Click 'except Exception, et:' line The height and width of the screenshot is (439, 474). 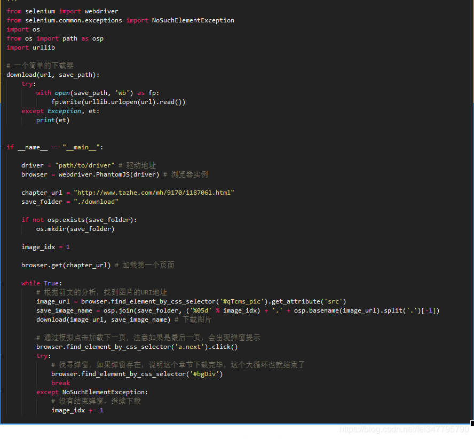click(x=60, y=111)
